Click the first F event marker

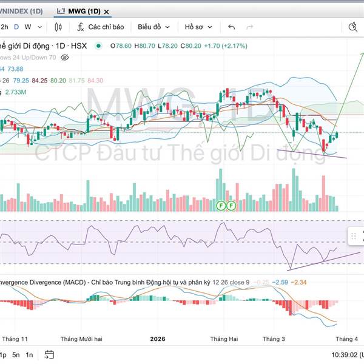pyautogui.click(x=221, y=206)
